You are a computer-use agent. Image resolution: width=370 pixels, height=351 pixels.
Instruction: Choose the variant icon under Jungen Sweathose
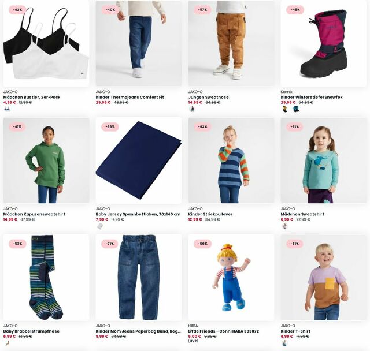click(192, 109)
